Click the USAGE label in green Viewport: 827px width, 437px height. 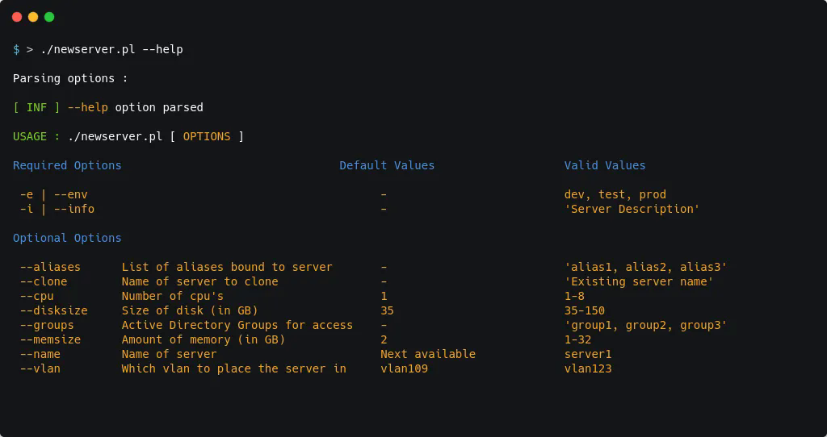[30, 136]
